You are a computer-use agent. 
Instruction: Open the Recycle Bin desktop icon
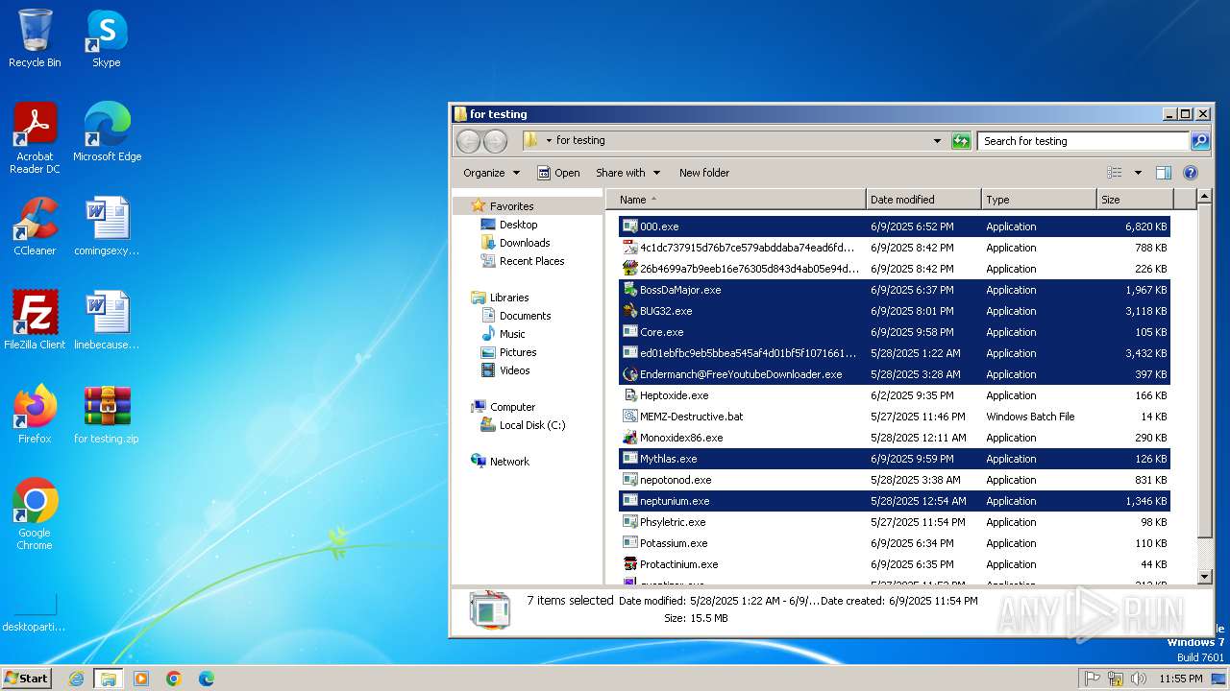[x=35, y=38]
